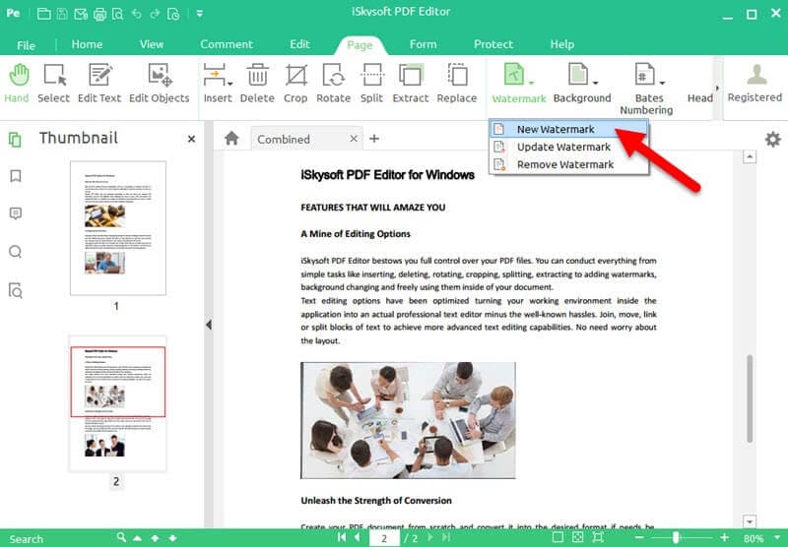Choose Remove Watermark from the menu
The width and height of the screenshot is (788, 547).
pyautogui.click(x=568, y=164)
